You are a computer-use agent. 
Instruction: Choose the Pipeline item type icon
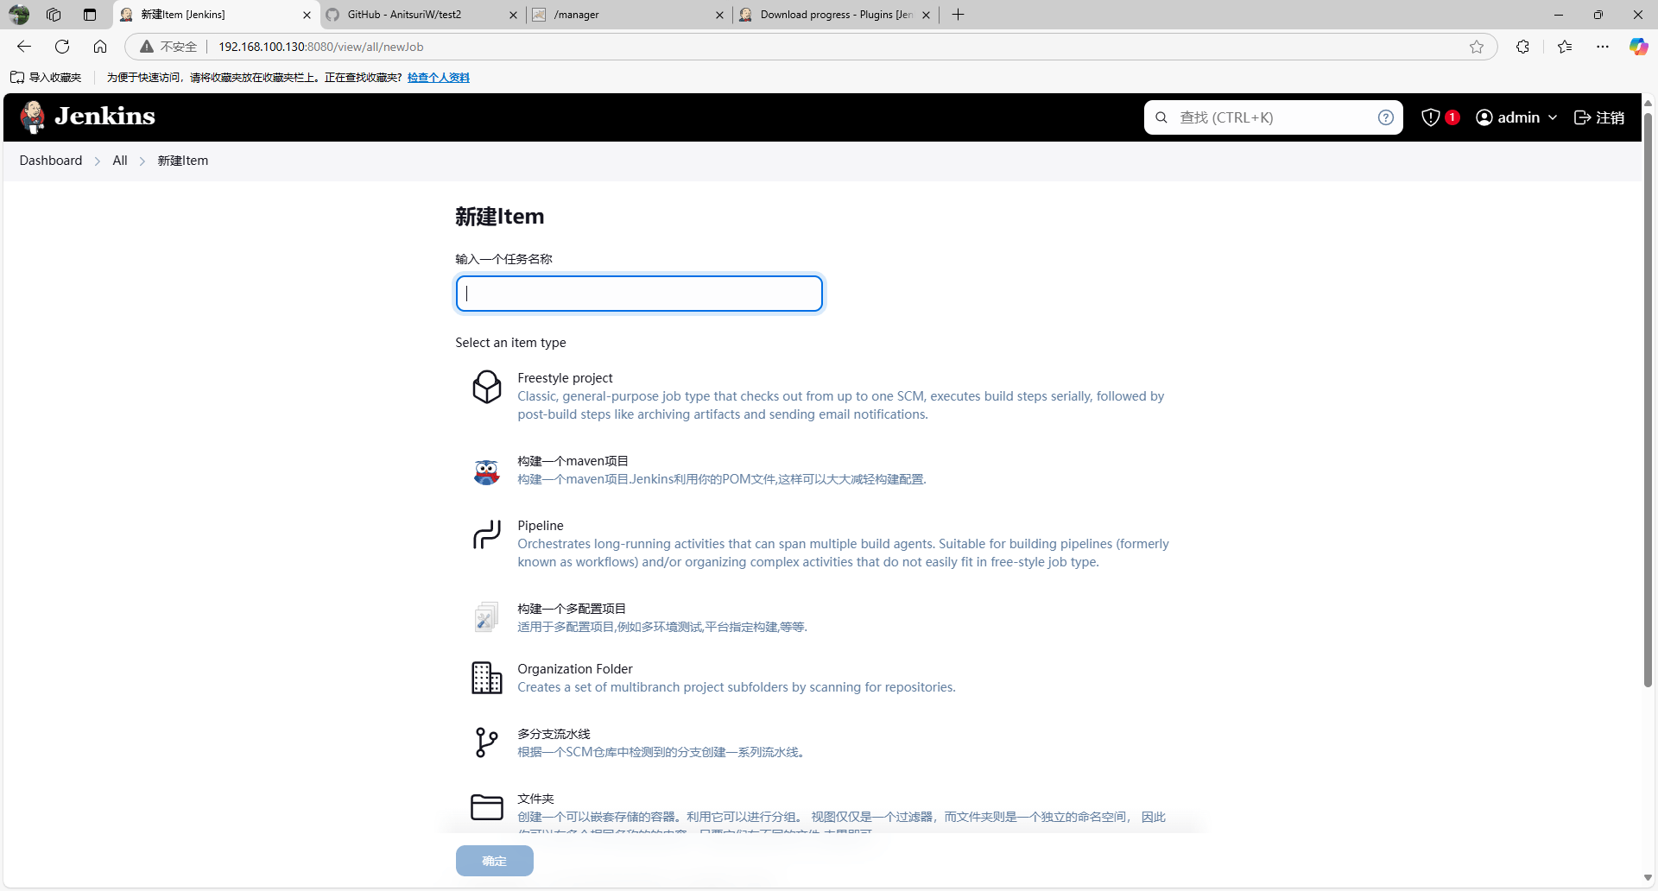(486, 534)
